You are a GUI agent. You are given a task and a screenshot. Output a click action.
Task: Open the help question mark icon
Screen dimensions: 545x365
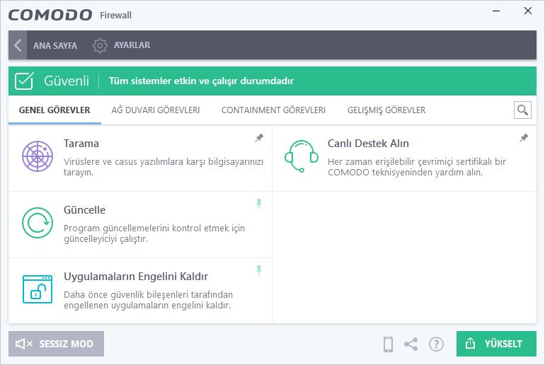point(436,344)
